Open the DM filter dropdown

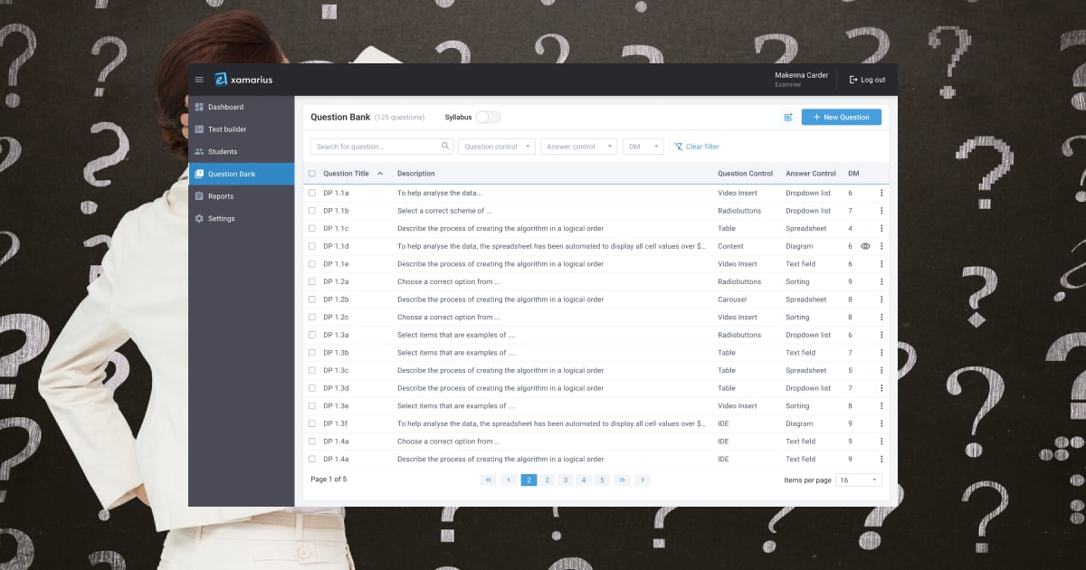pos(643,146)
